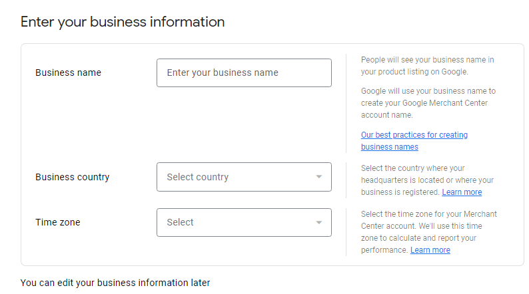Click the Time zone dropdown arrow icon

(318, 222)
